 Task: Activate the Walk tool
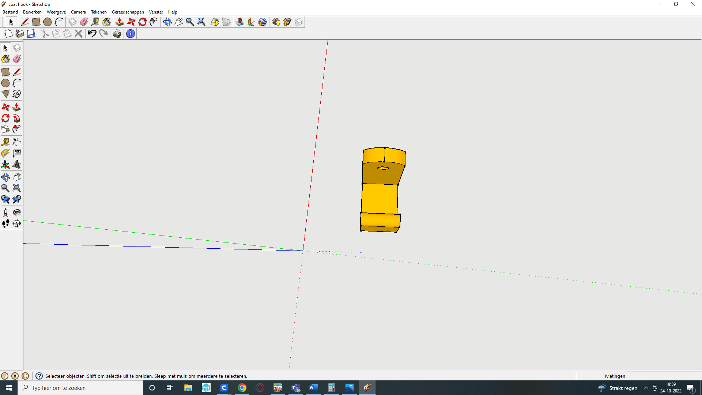pyautogui.click(x=5, y=224)
